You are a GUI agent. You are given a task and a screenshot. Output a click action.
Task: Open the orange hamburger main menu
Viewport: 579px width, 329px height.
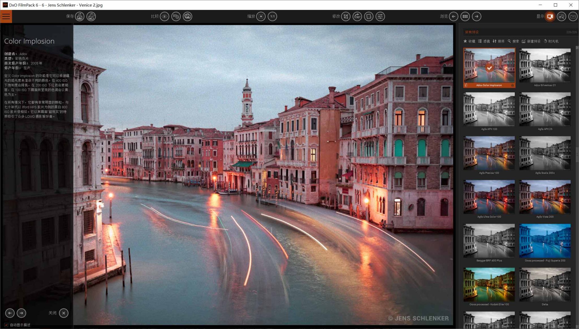click(6, 16)
